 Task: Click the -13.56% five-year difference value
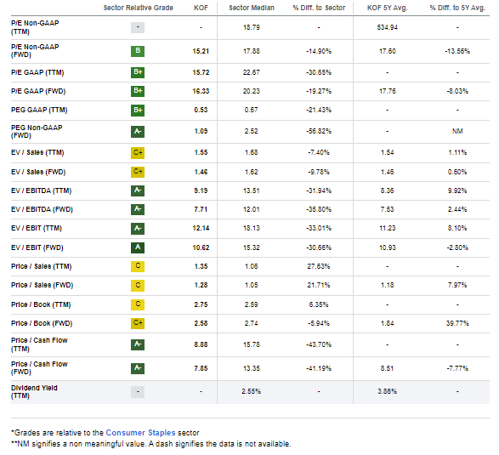457,51
